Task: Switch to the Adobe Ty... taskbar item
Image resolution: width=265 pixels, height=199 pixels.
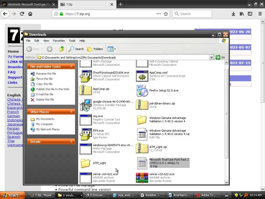Action: pyautogui.click(x=206, y=195)
